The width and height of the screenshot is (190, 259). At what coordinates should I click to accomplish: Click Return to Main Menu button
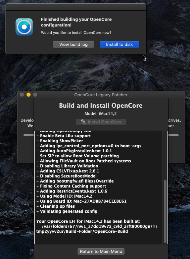click(101, 251)
